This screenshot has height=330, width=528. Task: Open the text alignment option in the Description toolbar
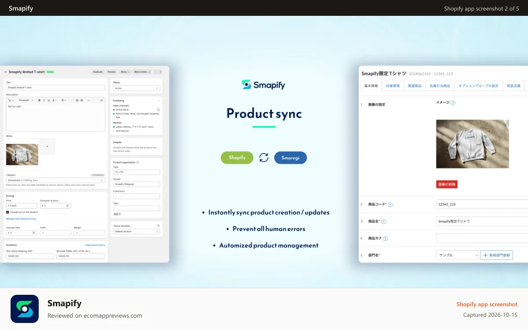(x=64, y=100)
